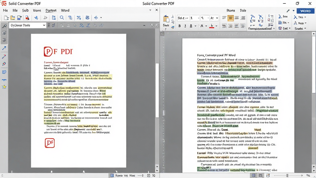
Task: Click the blue page layout icon
Action: pos(54,18)
